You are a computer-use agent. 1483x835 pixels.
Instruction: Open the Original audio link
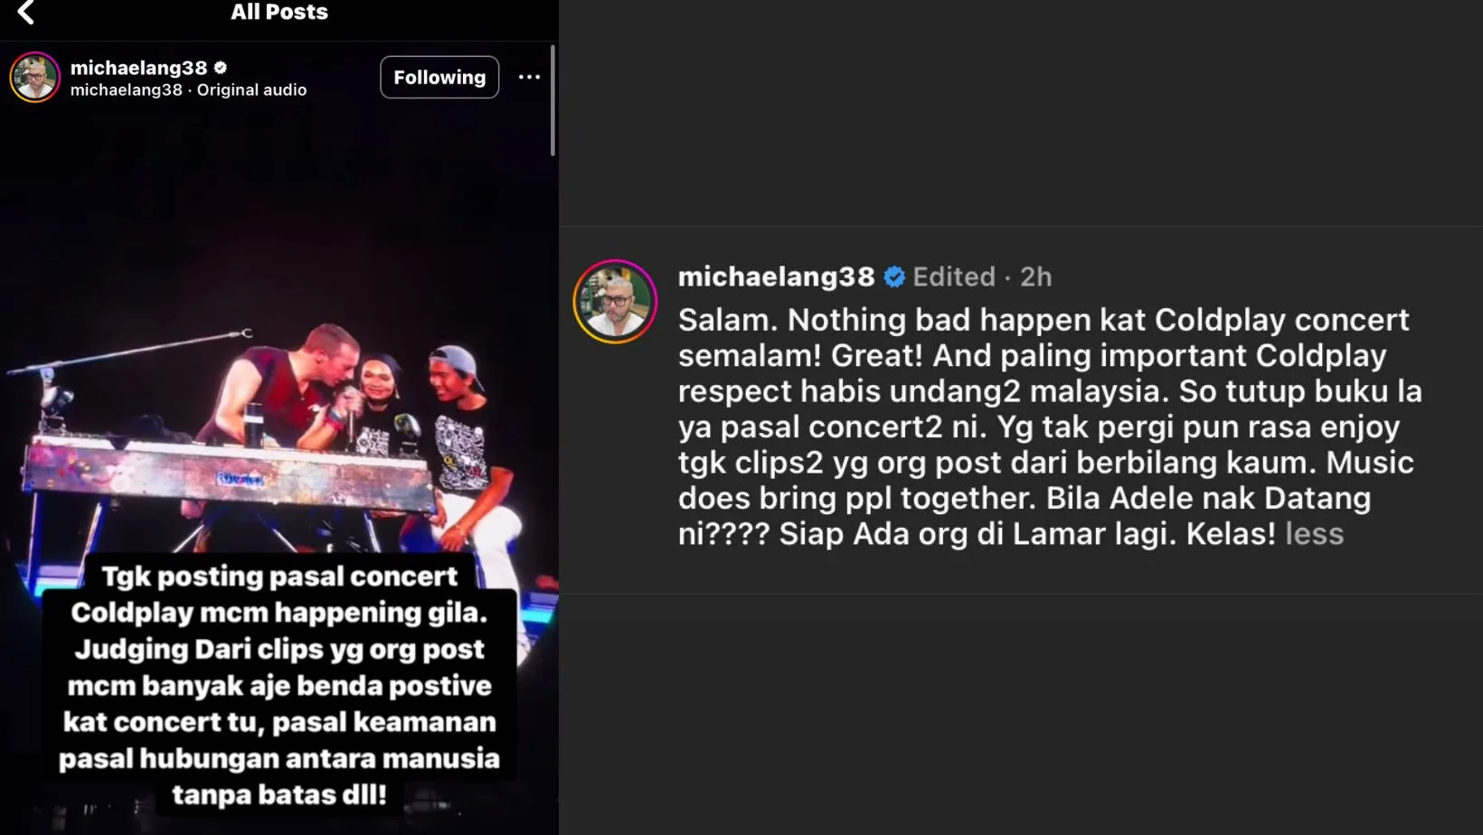(251, 90)
